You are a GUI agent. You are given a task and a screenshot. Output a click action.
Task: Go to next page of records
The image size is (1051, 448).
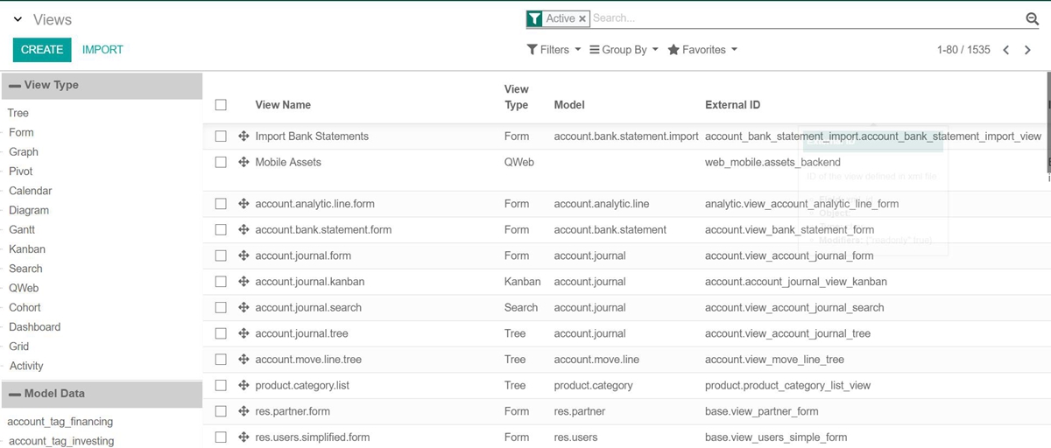(1027, 50)
